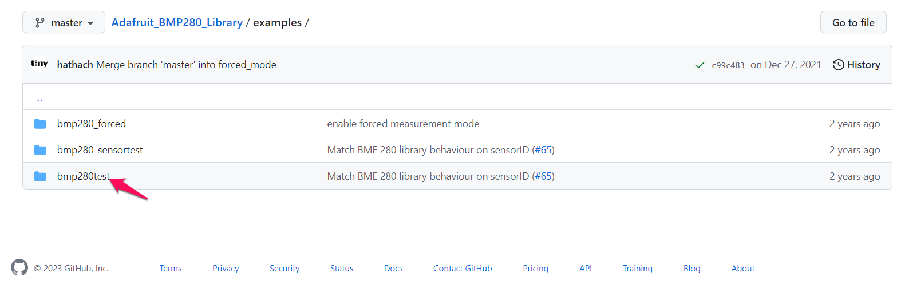Click the bmp280test folder icon
The height and width of the screenshot is (292, 901).
pos(40,176)
